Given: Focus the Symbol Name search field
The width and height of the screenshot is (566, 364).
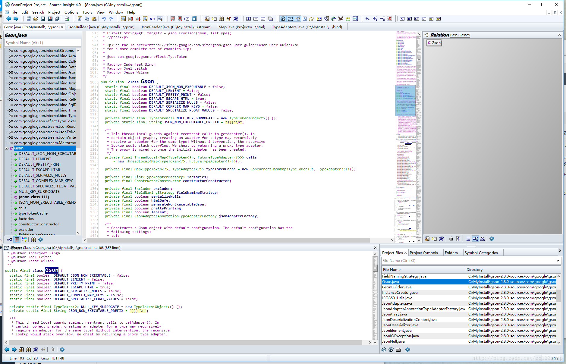Looking at the screenshot, I should point(42,43).
